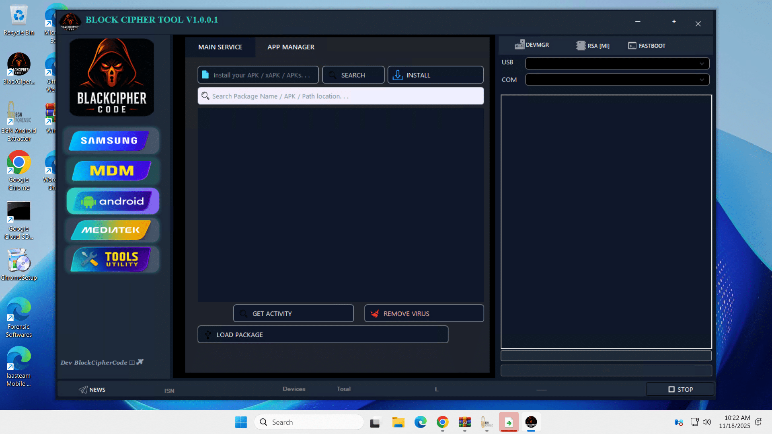Open the Samsung section in sidebar
The image size is (772, 434).
click(109, 141)
